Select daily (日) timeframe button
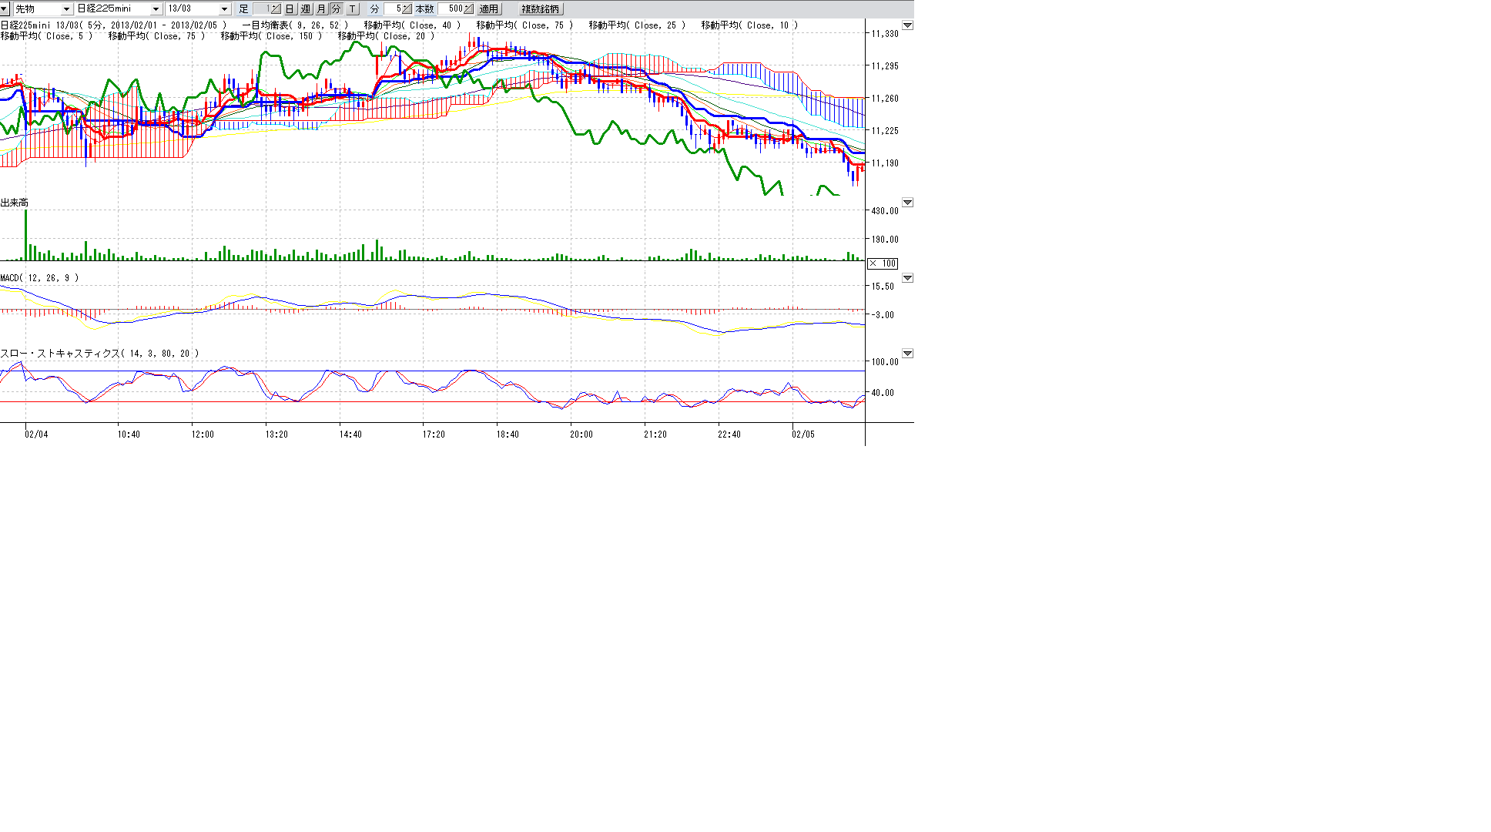The height and width of the screenshot is (832, 1491). pos(290,9)
